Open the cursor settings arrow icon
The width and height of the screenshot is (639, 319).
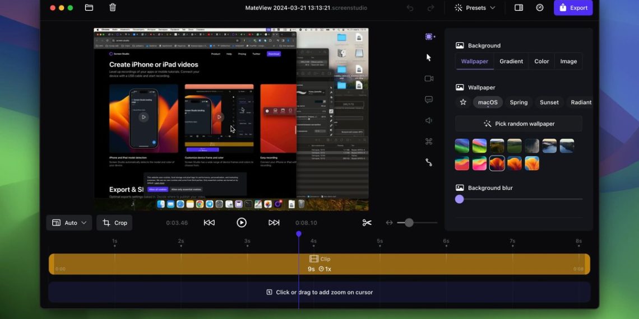tap(429, 58)
